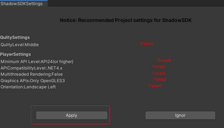Image resolution: width=224 pixels, height=128 pixels.
Task: Click the QulitySettings section header
Action: pyautogui.click(x=15, y=37)
